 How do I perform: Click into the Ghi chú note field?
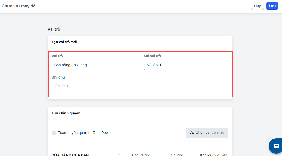pos(140,86)
